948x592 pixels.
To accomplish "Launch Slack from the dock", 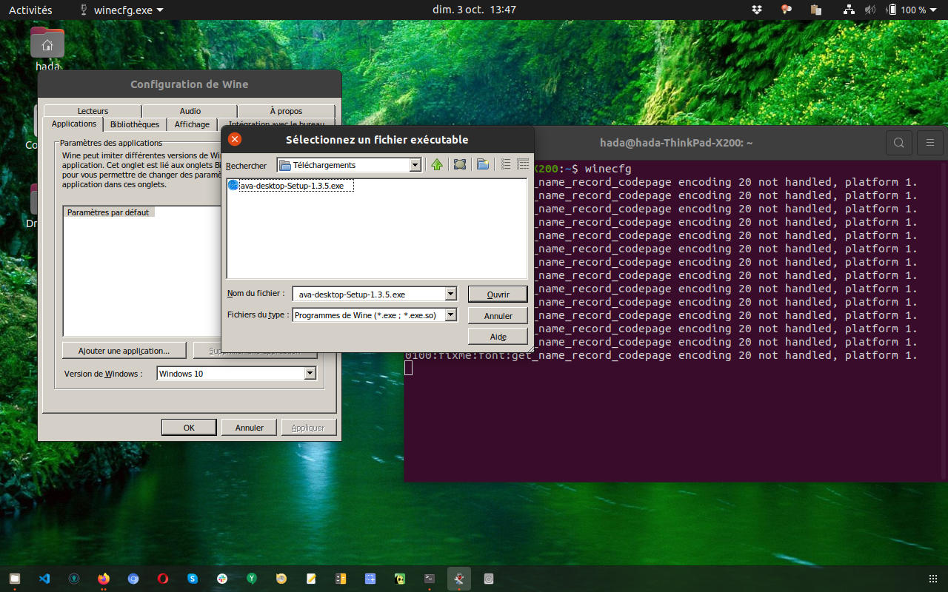I will 222,579.
